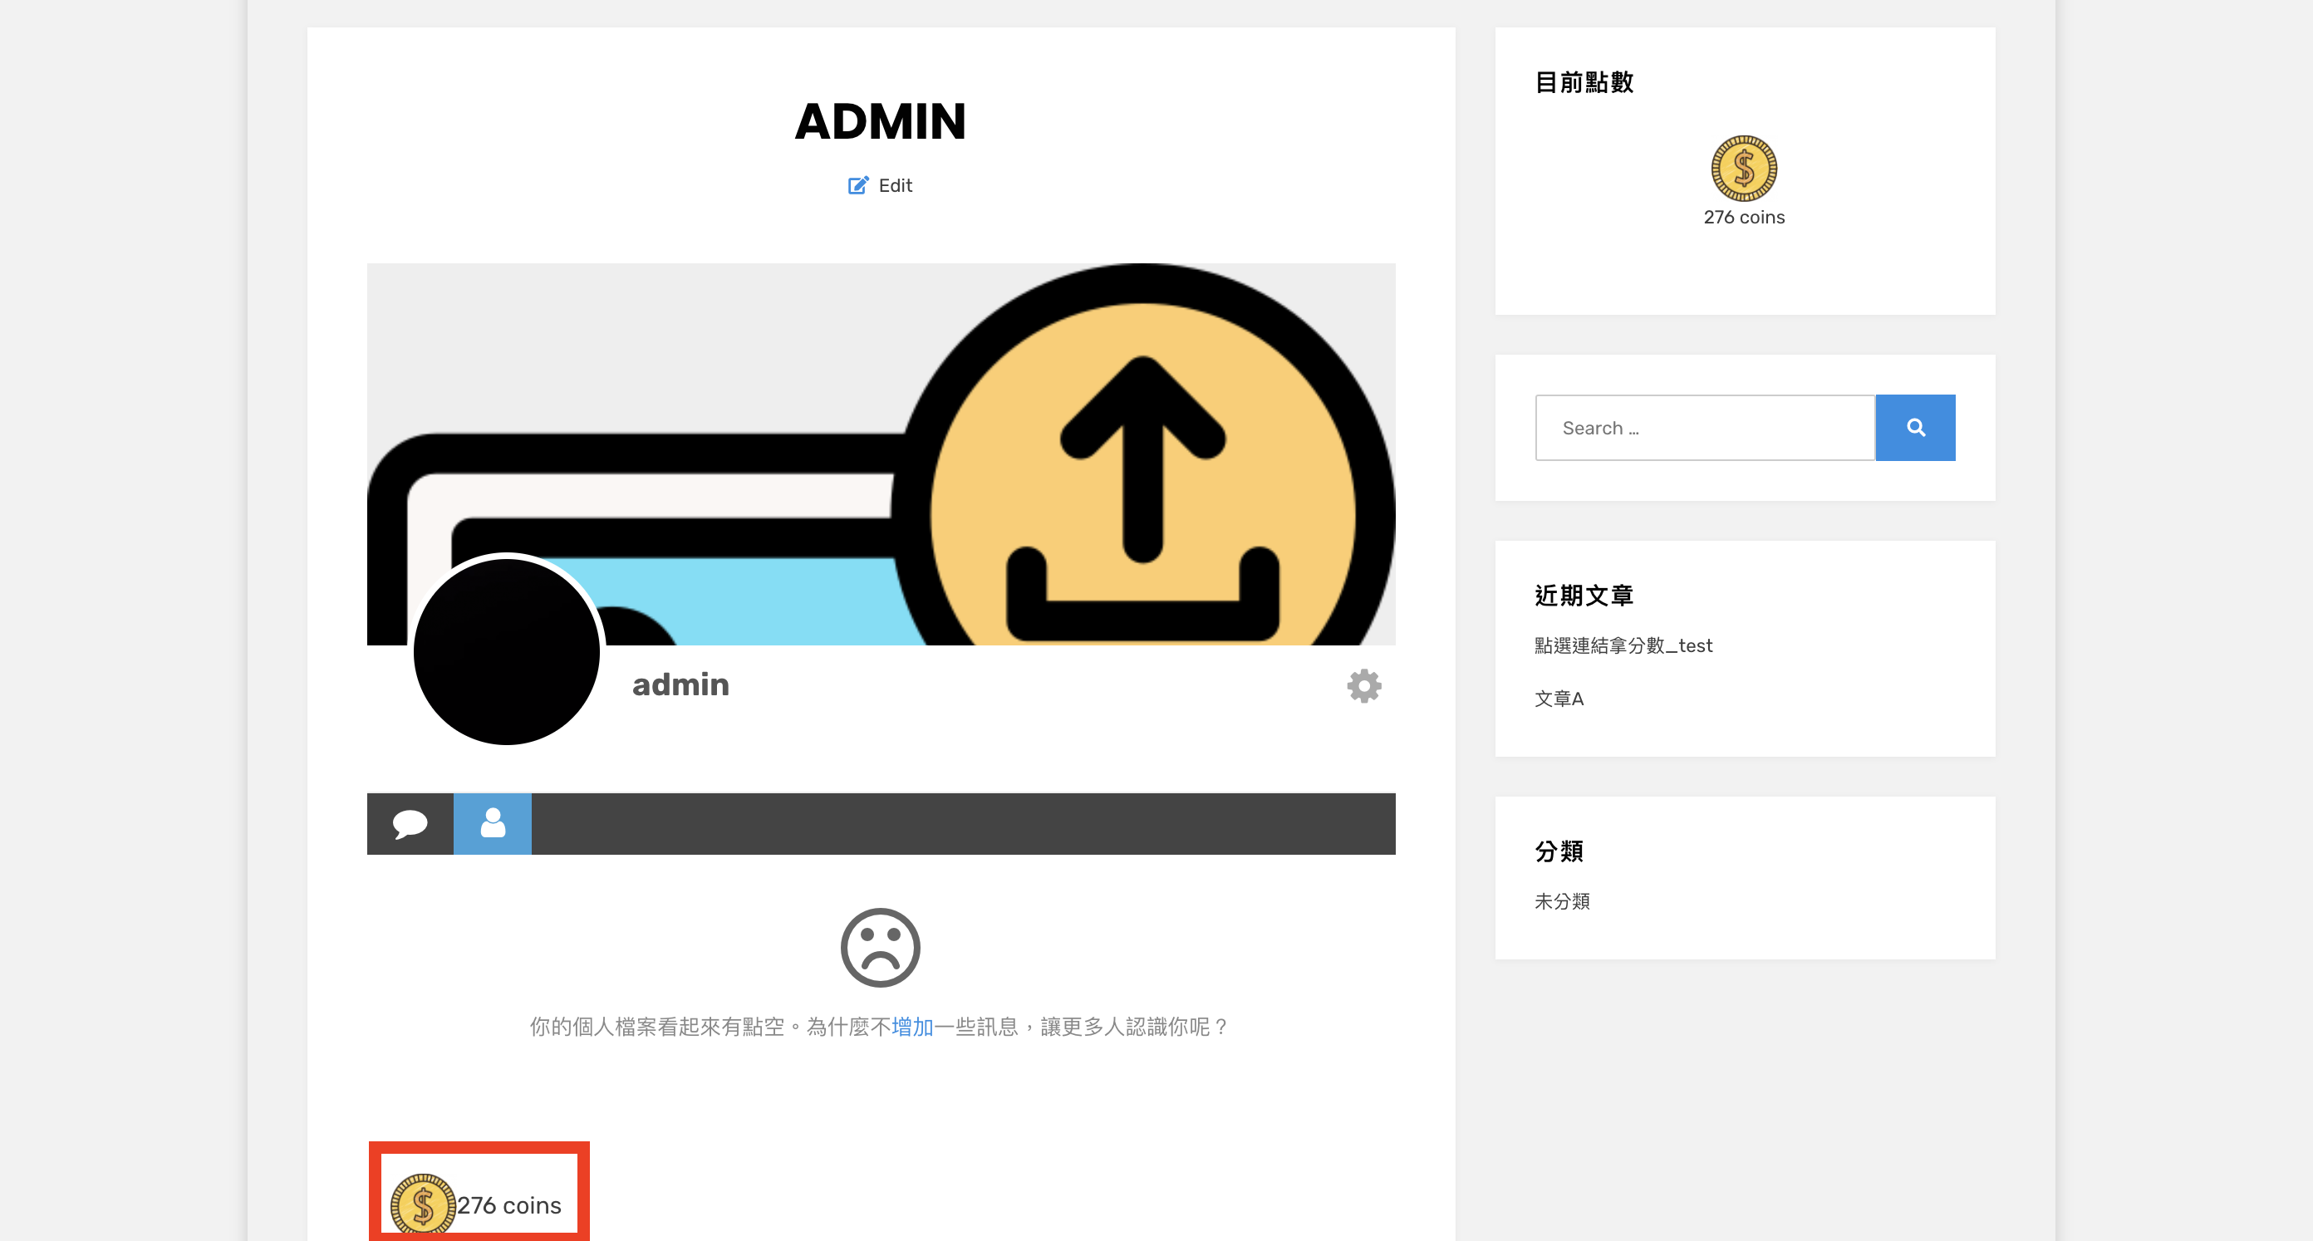
Task: Click the admin round avatar
Action: point(507,651)
